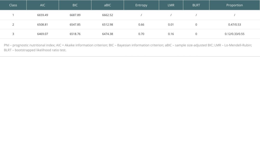Click the table footnote starting with PNI
Image resolution: width=260 pixels, height=156 pixels.
[128, 48]
